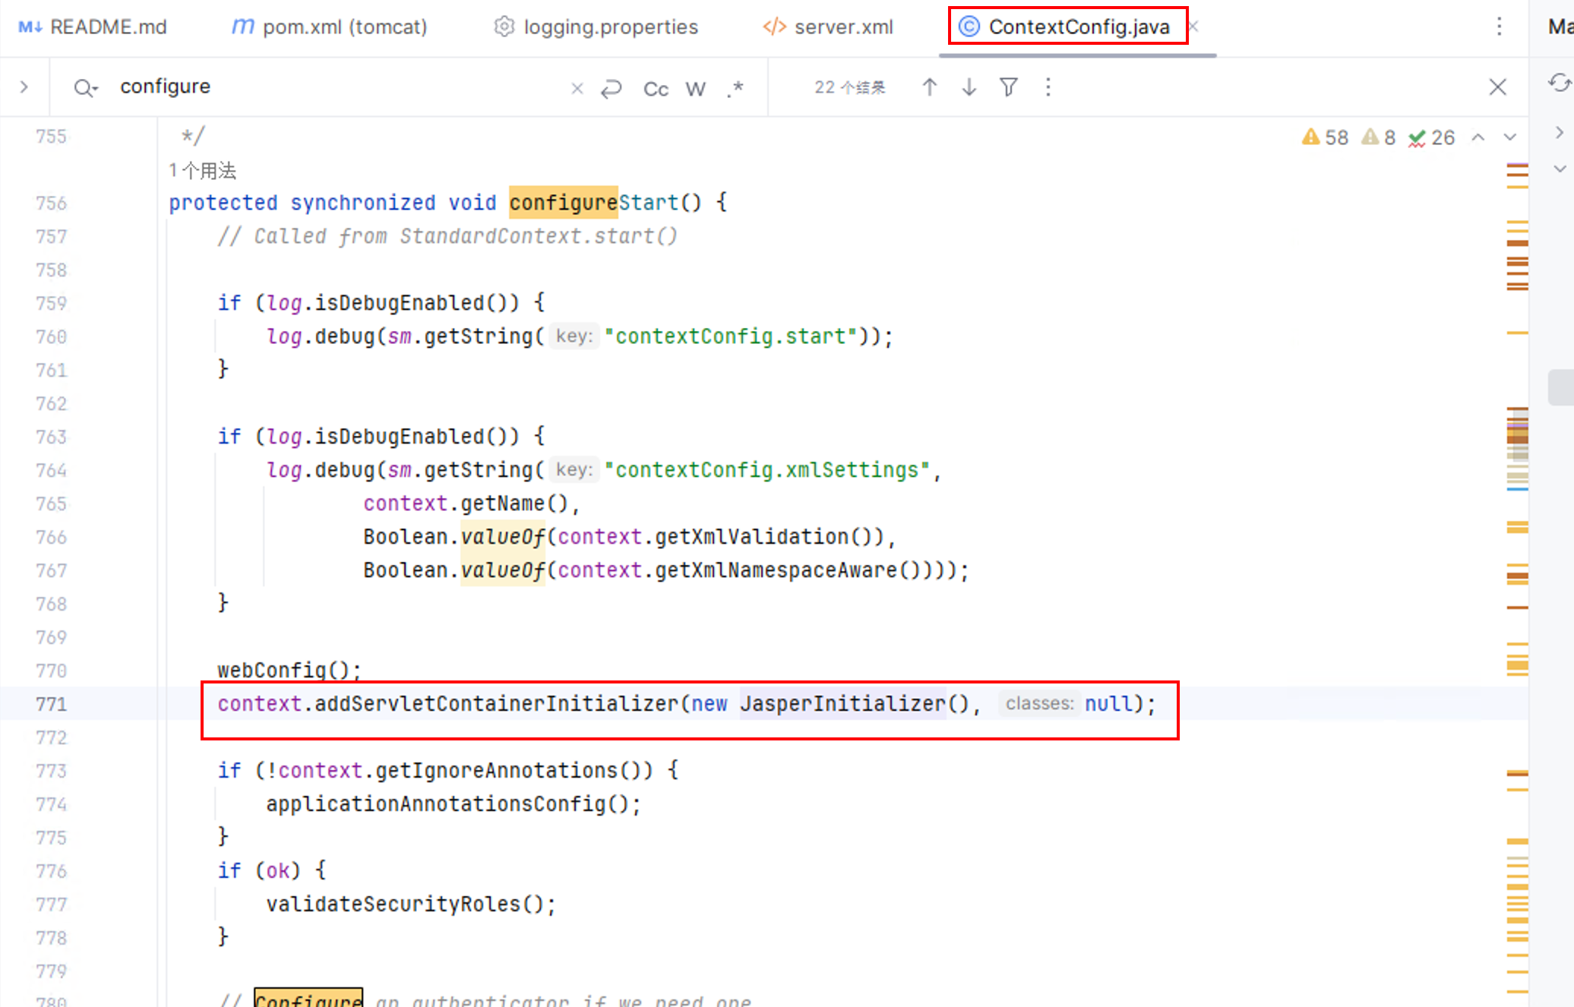Click warnings count 58 indicator
The image size is (1574, 1007).
[x=1325, y=137]
